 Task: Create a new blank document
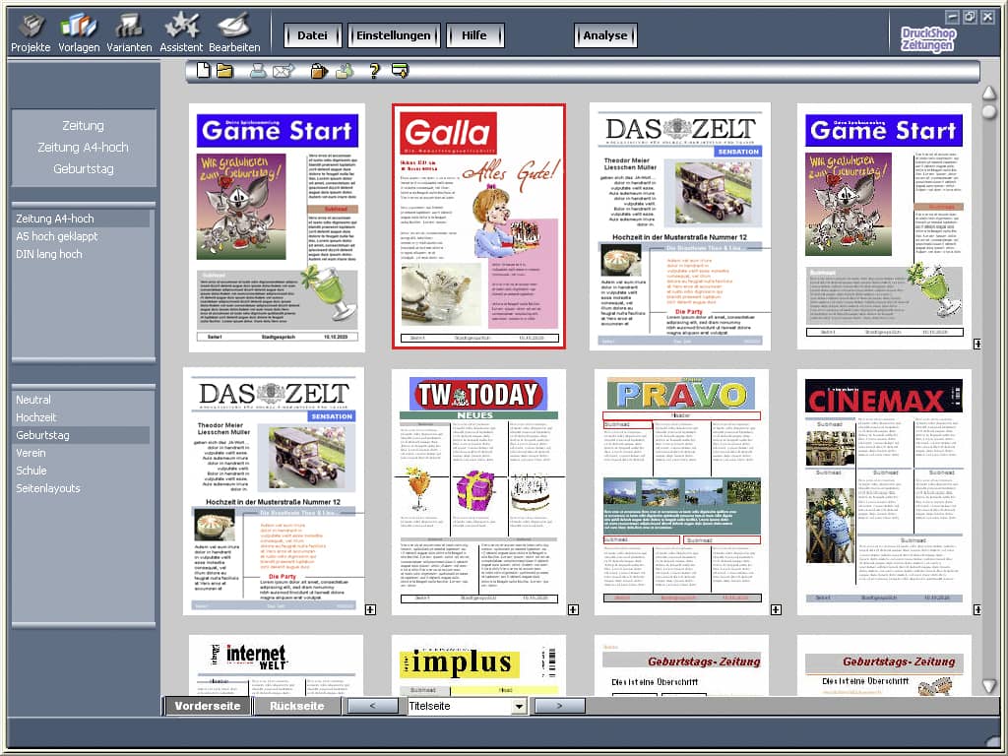click(x=203, y=70)
